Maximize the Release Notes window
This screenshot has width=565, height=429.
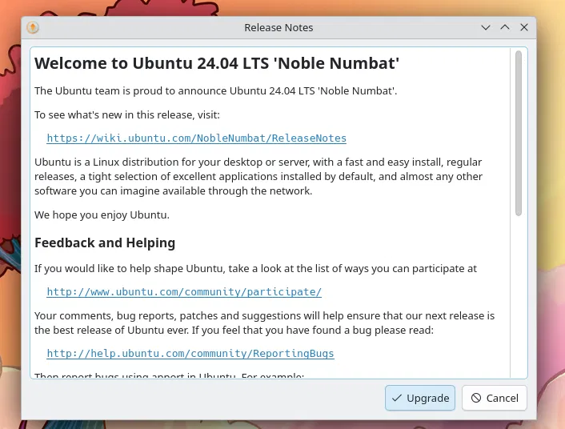pos(505,27)
